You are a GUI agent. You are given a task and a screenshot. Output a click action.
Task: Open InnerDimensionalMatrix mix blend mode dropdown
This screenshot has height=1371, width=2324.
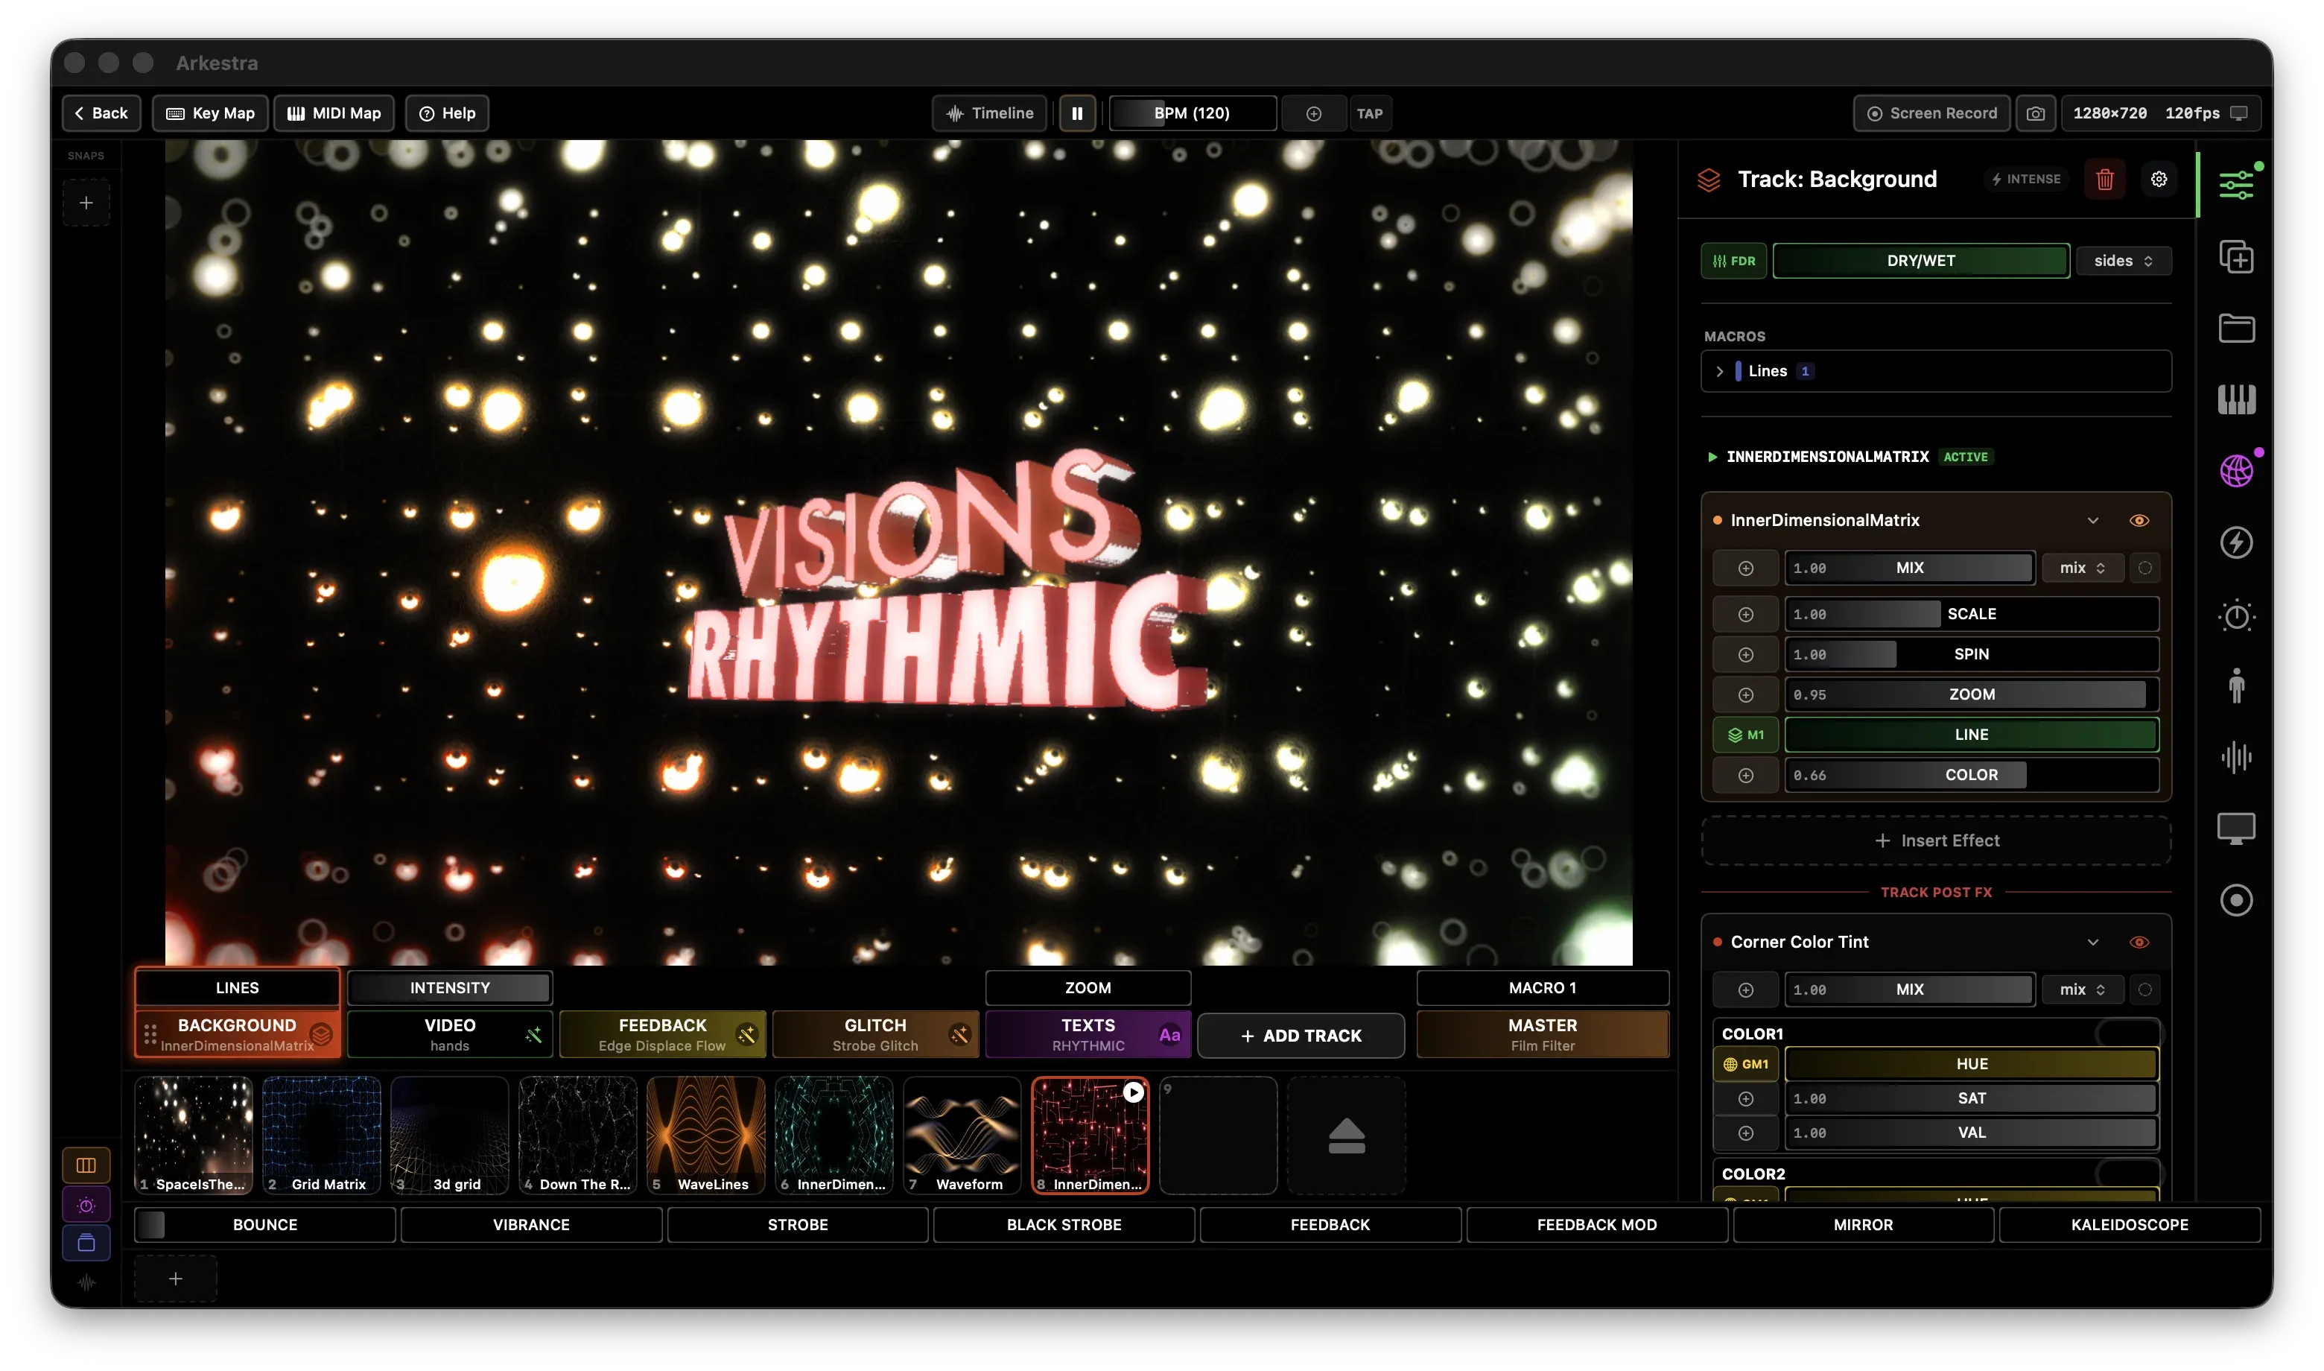pos(2081,569)
